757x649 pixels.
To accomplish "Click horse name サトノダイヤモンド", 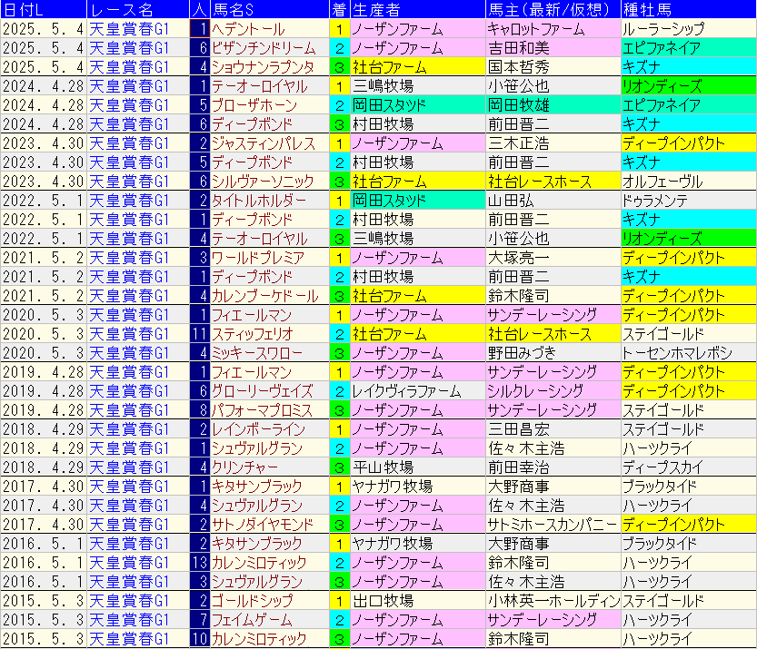I will point(263,525).
